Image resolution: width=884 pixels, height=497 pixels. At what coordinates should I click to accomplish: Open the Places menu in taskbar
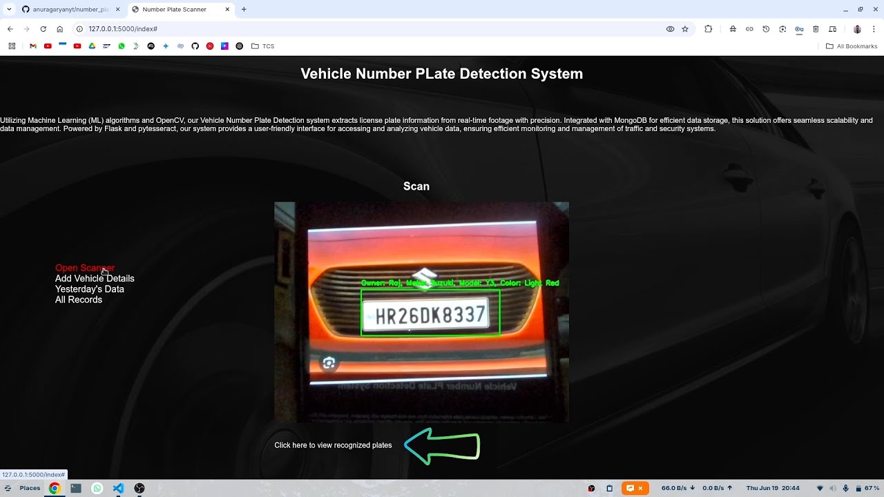30,488
